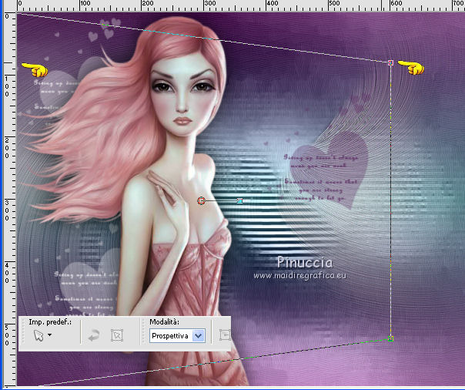Open the Modalità Prospettiva combo box
Image resolution: width=465 pixels, height=390 pixels.
177,336
